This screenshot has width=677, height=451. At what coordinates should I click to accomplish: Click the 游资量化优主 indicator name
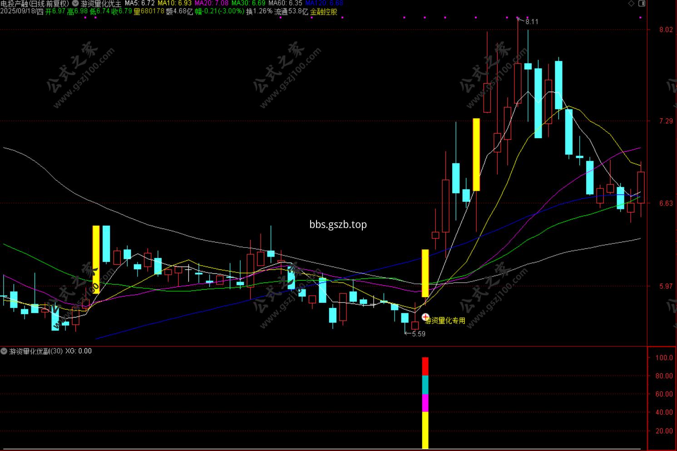point(101,4)
